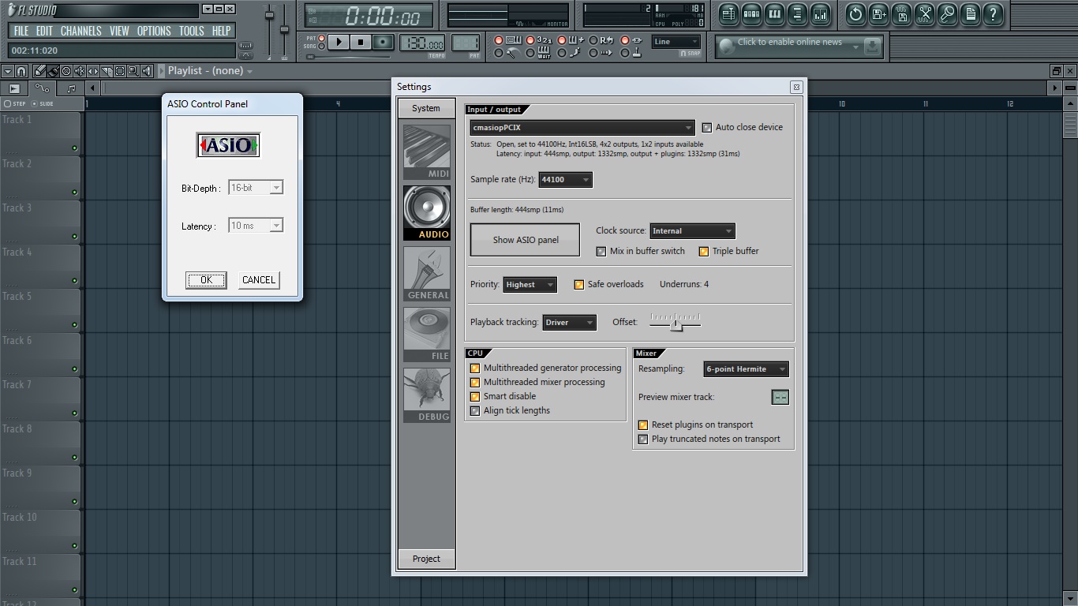The height and width of the screenshot is (606, 1078).
Task: Click the Undo history circular-arrow button
Action: coord(856,14)
